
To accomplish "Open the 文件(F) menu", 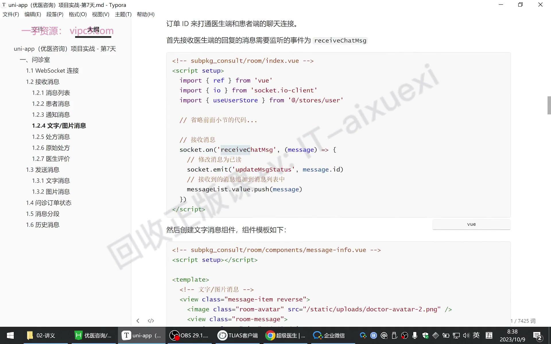I will pos(11,14).
